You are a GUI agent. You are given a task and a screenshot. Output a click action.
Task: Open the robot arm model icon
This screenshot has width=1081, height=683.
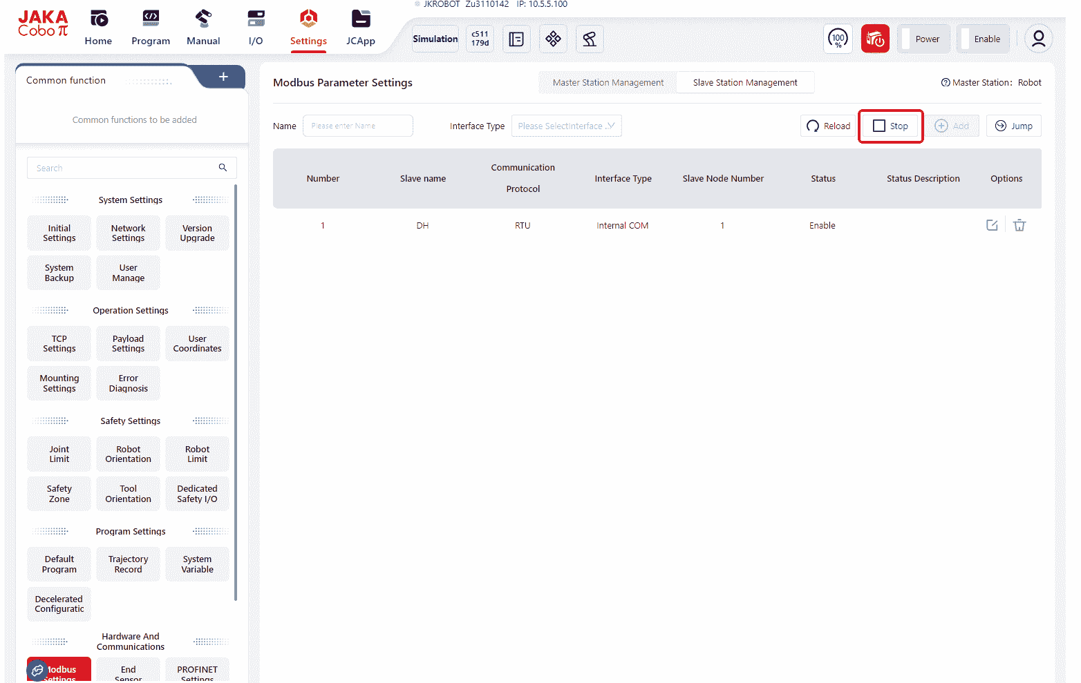click(x=589, y=39)
